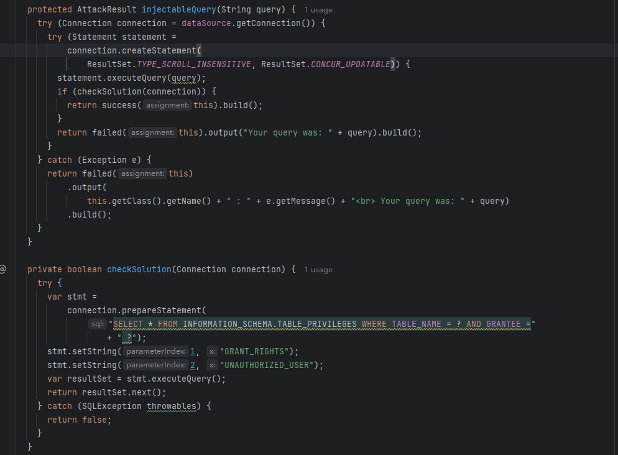
Task: Open the '1 usage' hint next to injectableQuery
Action: (x=318, y=10)
